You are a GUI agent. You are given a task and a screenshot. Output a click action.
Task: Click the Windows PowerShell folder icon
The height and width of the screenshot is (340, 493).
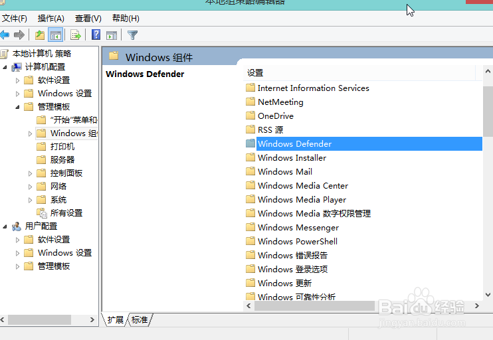click(250, 241)
